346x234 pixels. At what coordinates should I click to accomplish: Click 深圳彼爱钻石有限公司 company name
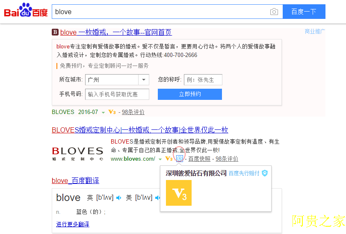[x=196, y=173]
